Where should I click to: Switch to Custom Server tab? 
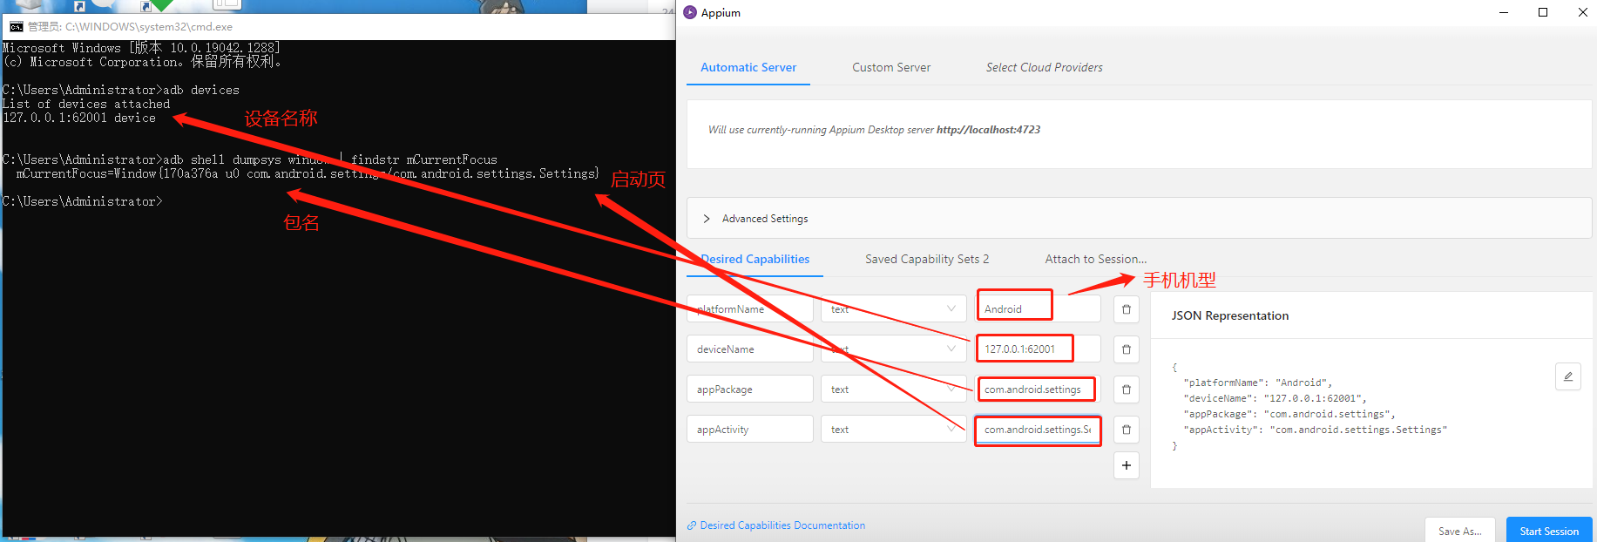point(891,67)
